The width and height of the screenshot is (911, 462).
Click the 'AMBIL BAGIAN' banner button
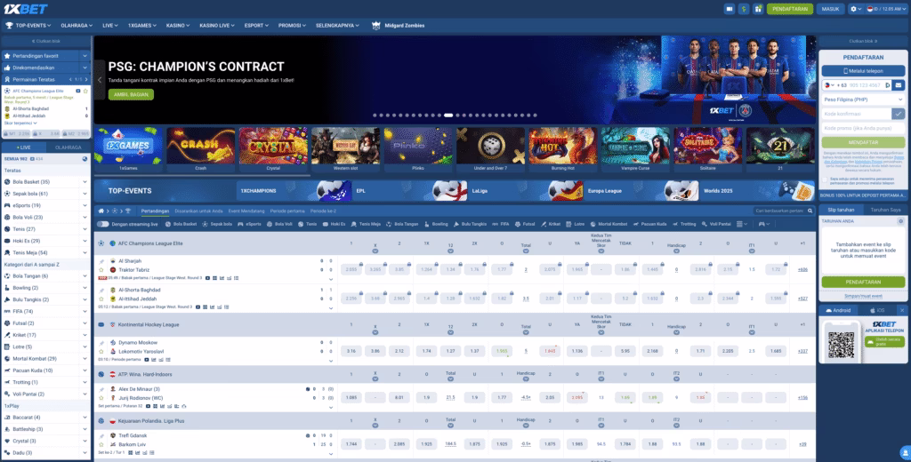point(132,94)
